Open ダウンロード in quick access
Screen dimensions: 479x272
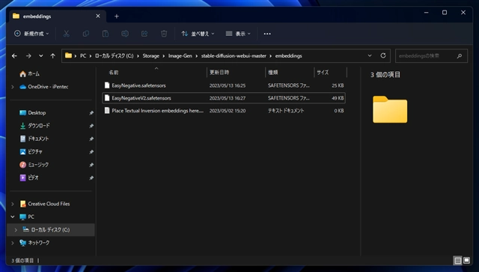click(x=34, y=126)
